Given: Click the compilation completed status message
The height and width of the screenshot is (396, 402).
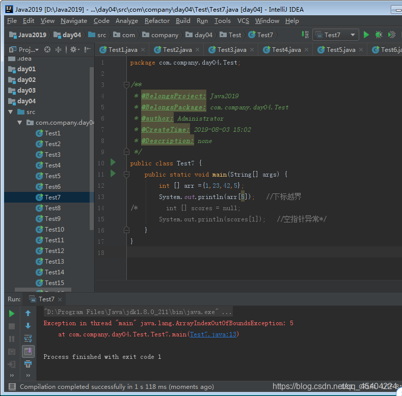Looking at the screenshot, I should (x=117, y=386).
